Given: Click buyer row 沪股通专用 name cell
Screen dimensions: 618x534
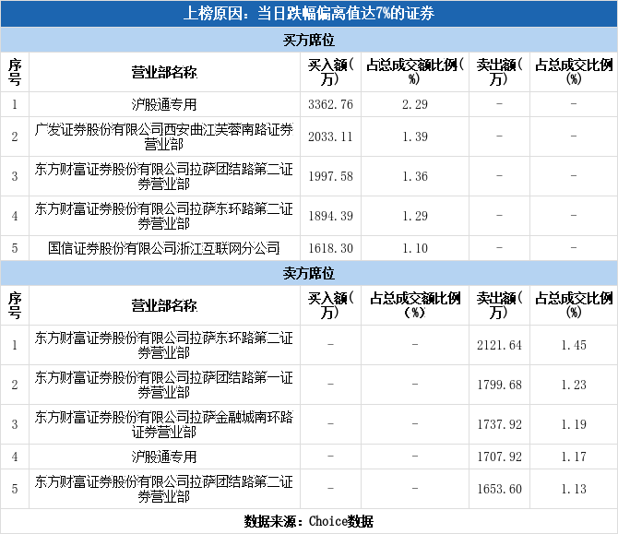Looking at the screenshot, I should [x=164, y=104].
